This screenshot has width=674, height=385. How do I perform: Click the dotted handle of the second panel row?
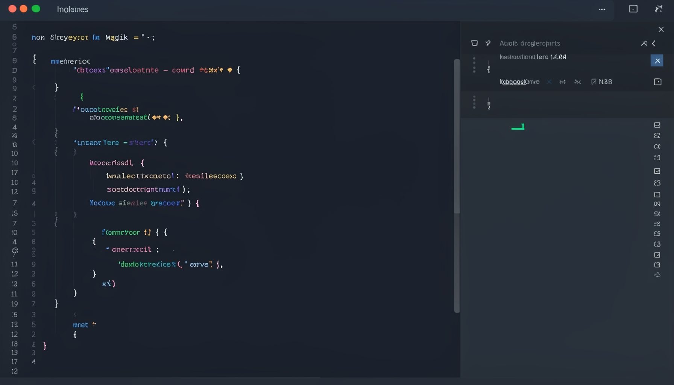pyautogui.click(x=474, y=102)
